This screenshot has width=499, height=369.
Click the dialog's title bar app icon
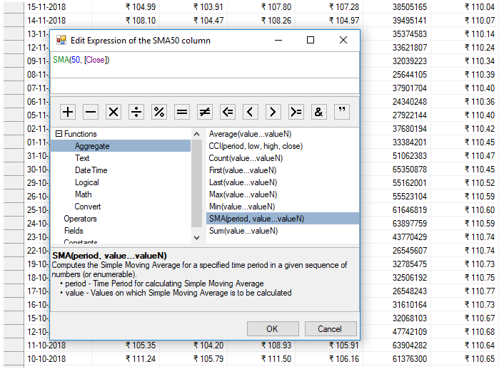pyautogui.click(x=61, y=41)
